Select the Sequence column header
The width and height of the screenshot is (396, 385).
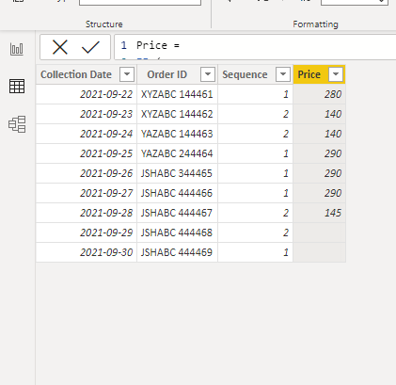(245, 74)
